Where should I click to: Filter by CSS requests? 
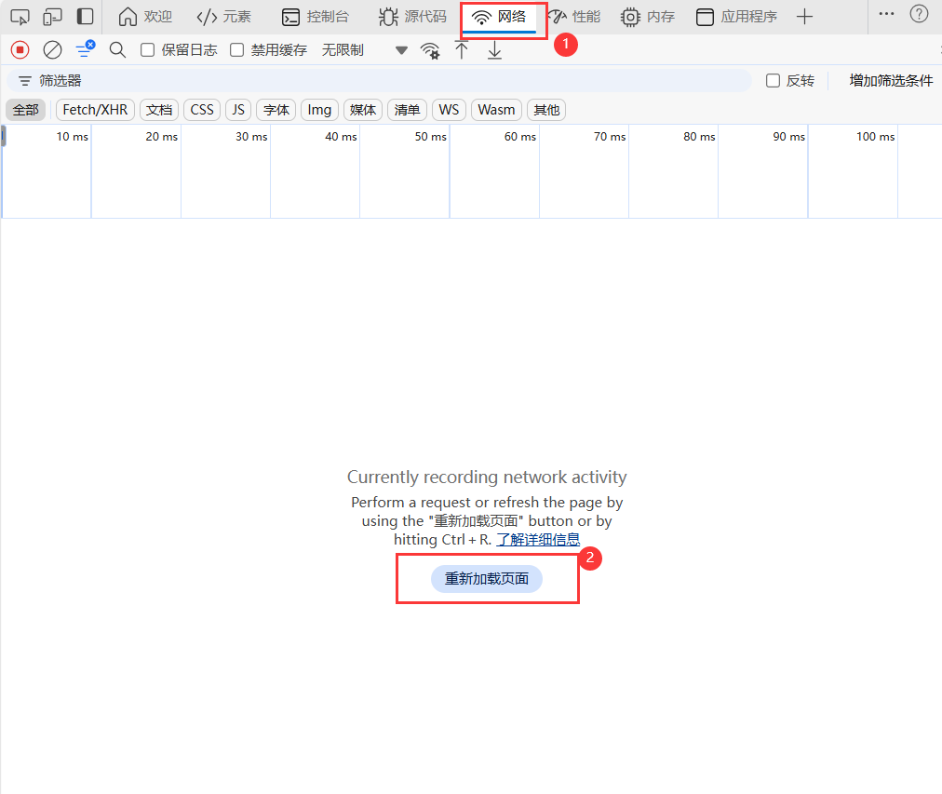pyautogui.click(x=202, y=110)
